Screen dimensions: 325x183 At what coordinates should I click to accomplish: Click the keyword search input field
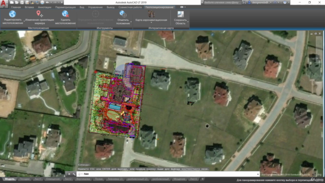pos(222,3)
